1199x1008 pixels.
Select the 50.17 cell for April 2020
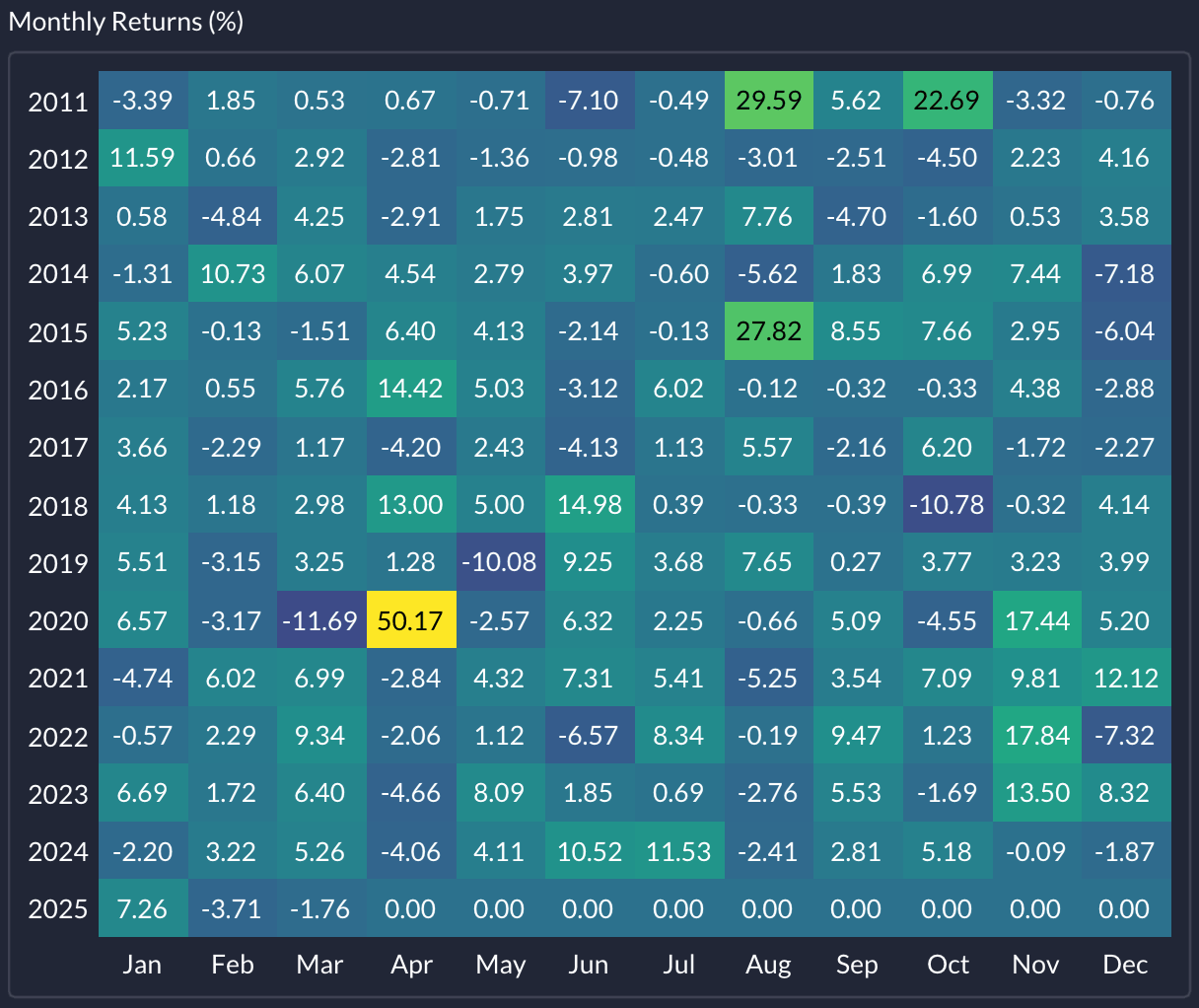point(410,620)
